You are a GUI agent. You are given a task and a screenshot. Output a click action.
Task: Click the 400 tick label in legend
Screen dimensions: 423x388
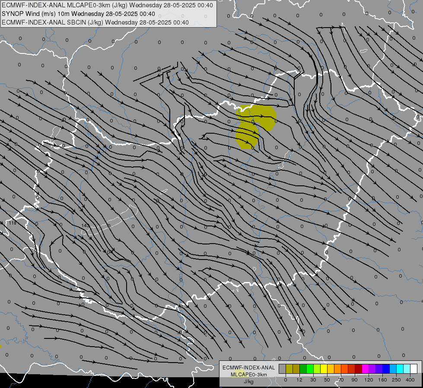[x=410, y=380]
